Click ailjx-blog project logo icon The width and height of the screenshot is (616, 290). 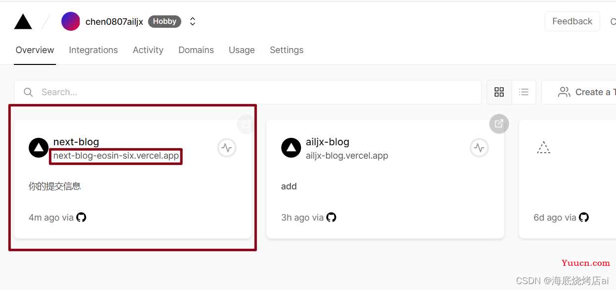click(291, 148)
